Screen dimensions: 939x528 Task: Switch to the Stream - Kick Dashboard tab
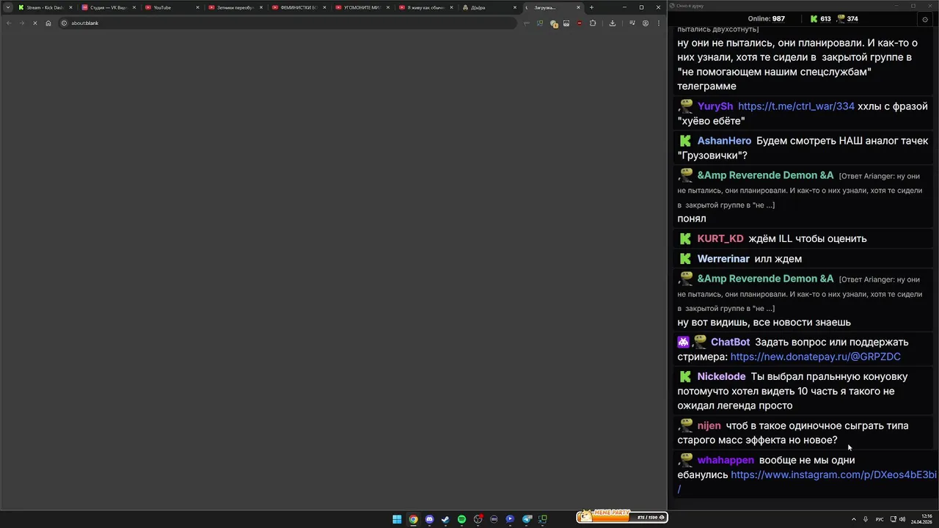(x=45, y=7)
